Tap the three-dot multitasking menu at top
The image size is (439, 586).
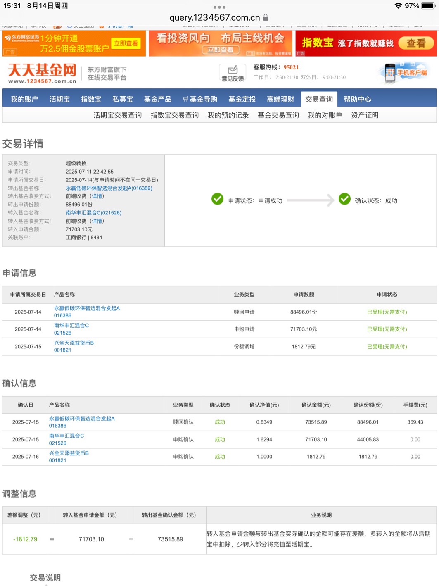pos(219,7)
